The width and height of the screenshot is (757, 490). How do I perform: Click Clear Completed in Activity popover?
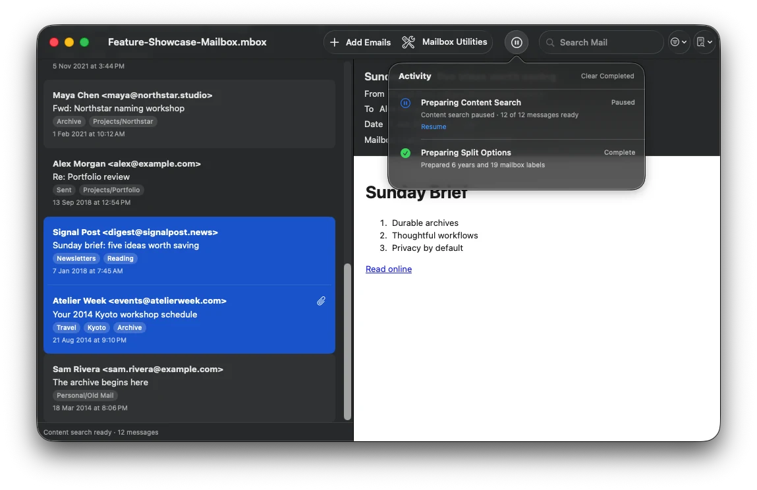607,76
